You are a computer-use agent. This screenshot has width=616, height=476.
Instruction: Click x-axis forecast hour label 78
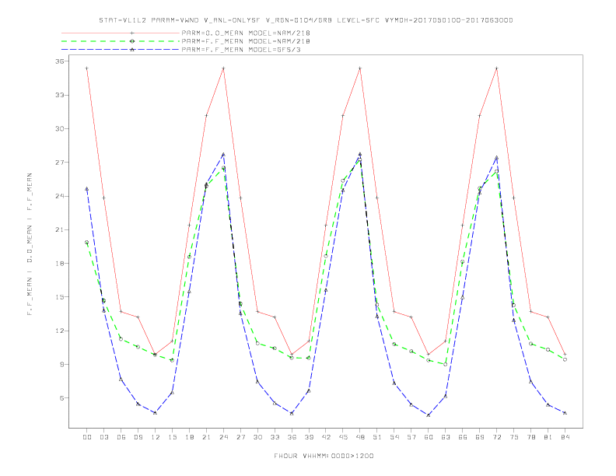point(530,437)
